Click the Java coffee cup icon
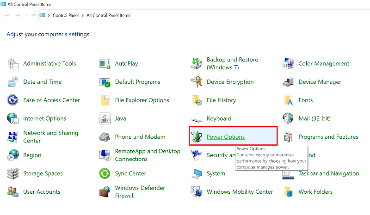 [x=105, y=118]
